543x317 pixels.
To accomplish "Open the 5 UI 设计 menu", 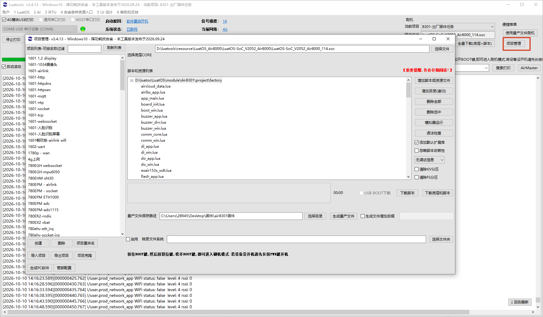I will pos(105,12).
